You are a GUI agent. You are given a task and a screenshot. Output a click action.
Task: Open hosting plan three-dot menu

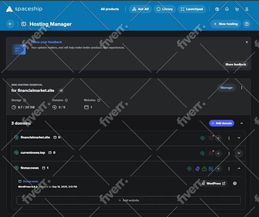coord(241,88)
